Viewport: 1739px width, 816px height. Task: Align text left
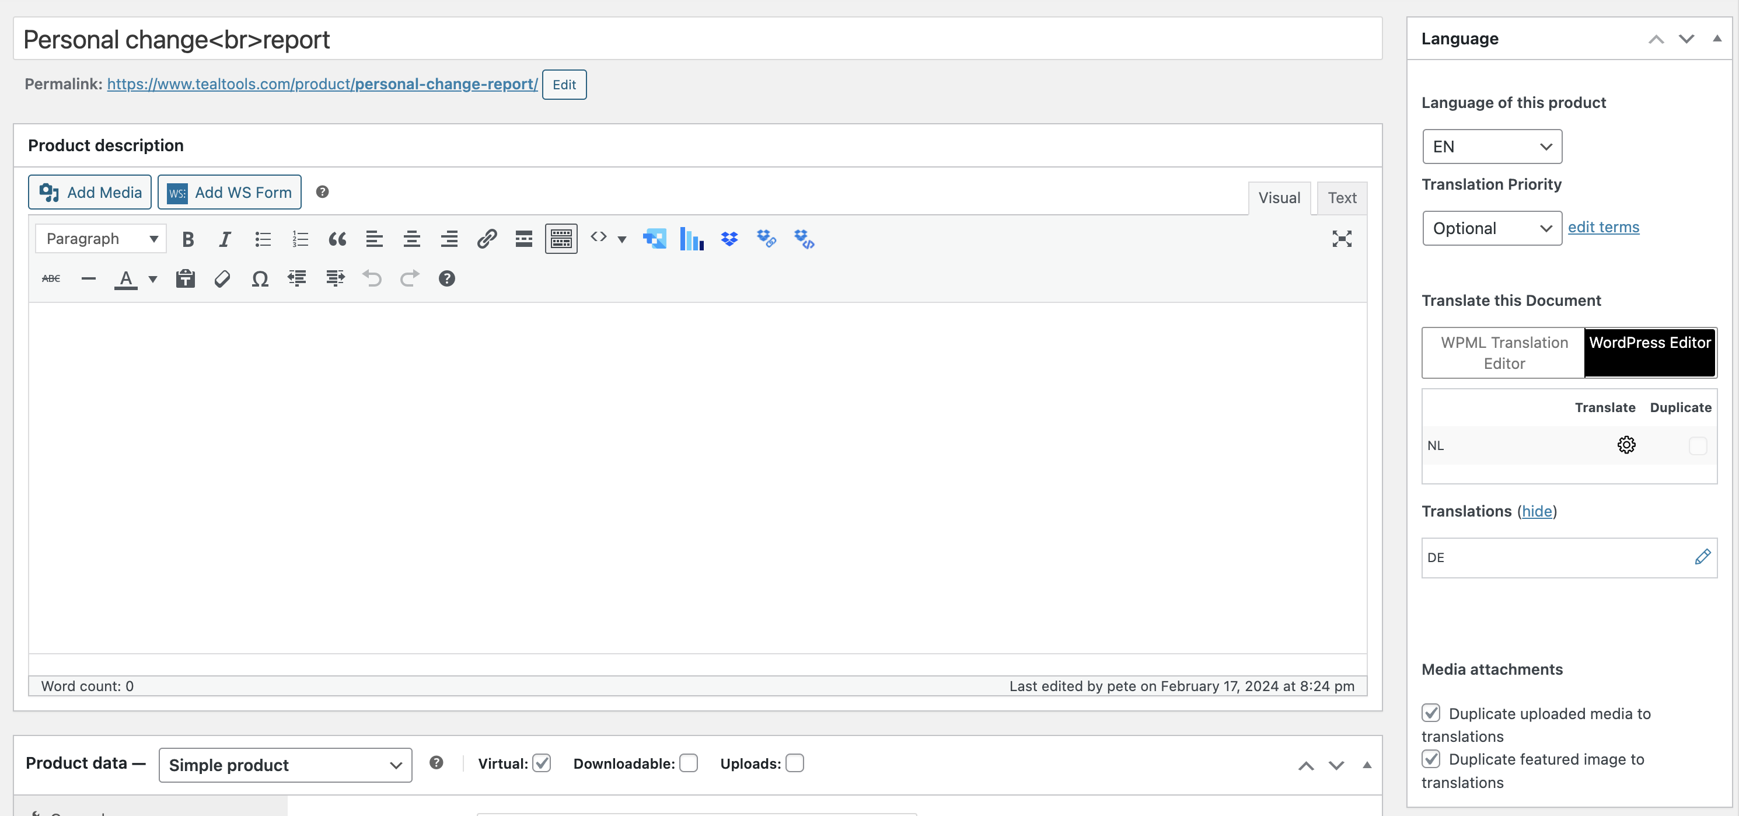tap(375, 239)
